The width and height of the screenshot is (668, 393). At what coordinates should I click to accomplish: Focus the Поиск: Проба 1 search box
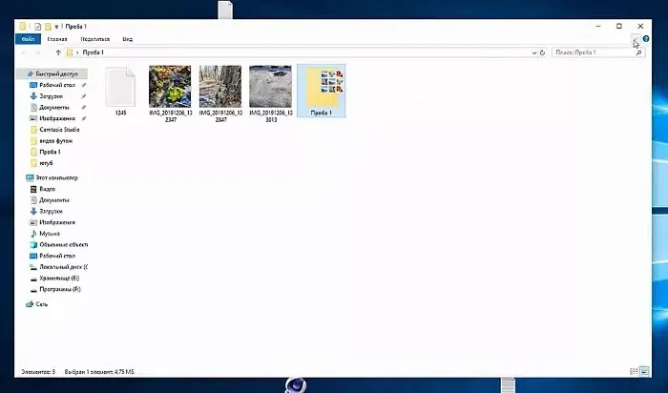pyautogui.click(x=598, y=52)
